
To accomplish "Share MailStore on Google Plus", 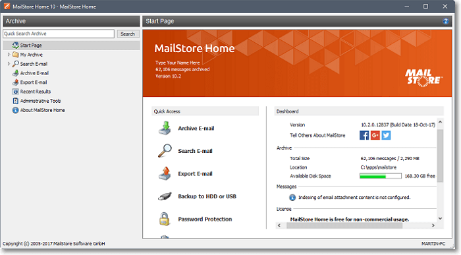I will tap(375, 135).
